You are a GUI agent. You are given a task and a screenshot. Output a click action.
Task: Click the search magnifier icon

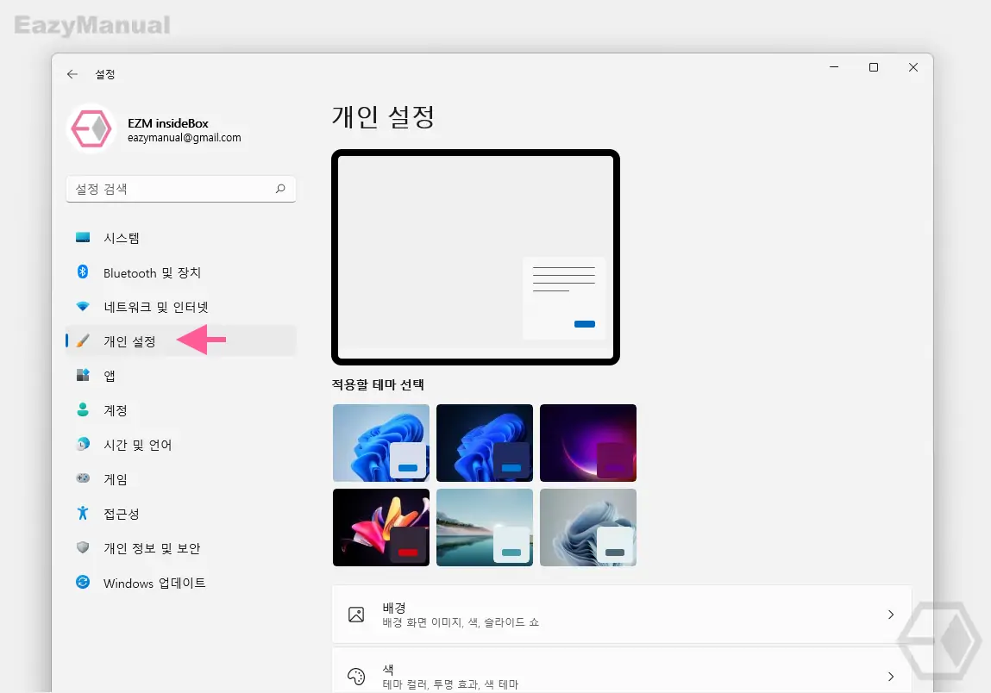(x=280, y=188)
